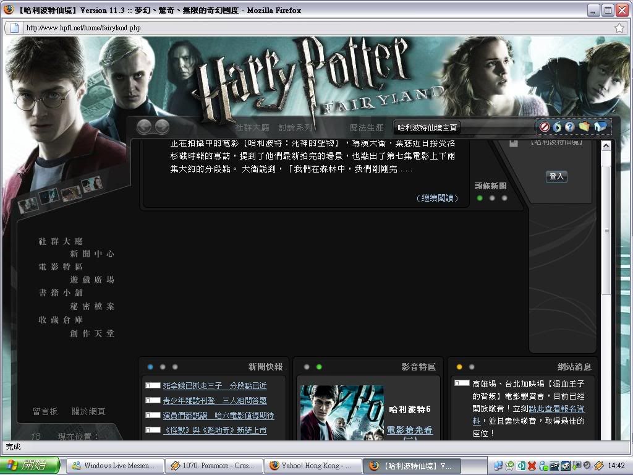Click the home icon in site toolbar
This screenshot has width=633, height=475.
pyautogui.click(x=600, y=127)
